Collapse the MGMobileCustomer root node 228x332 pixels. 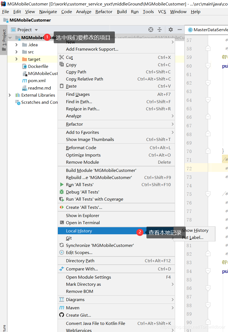(10, 37)
